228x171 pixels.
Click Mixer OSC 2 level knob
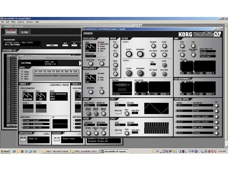(x=115, y=55)
